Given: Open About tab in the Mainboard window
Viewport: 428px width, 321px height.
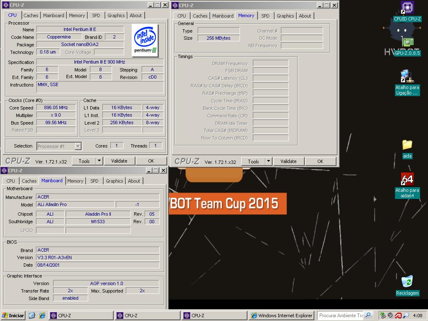Looking at the screenshot, I should pos(134,181).
